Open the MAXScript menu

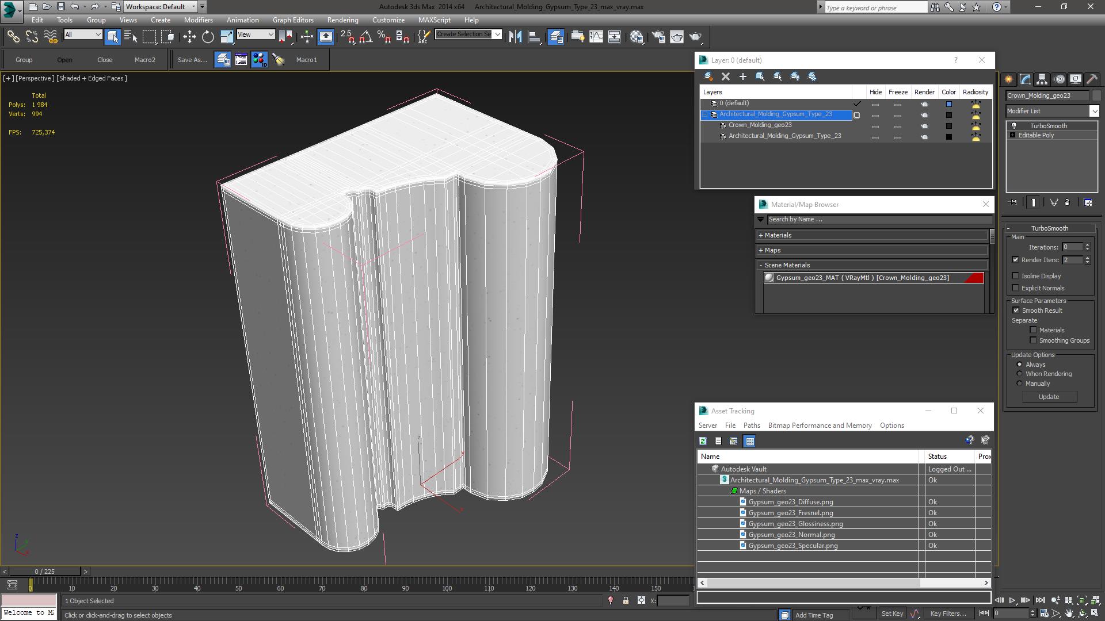[x=435, y=20]
